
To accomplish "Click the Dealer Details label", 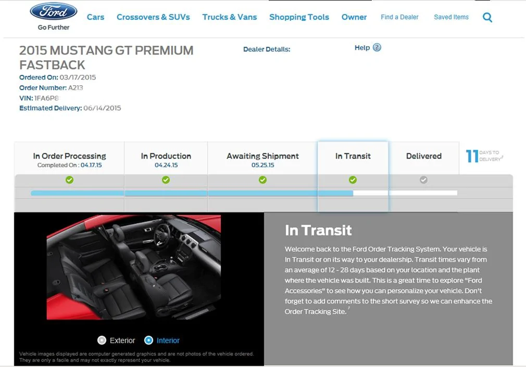I will pyautogui.click(x=267, y=49).
